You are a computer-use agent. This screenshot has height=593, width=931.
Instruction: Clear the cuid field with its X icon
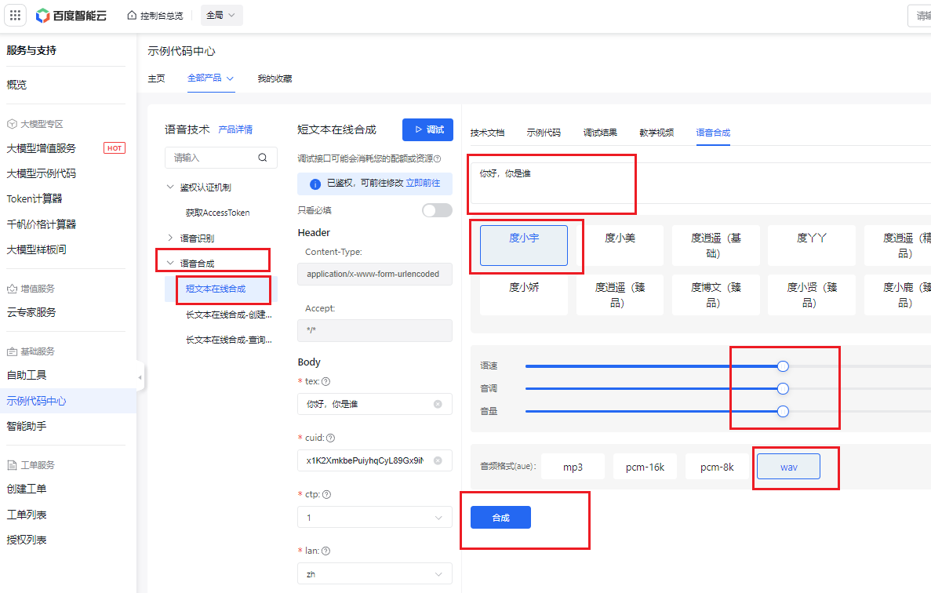[x=438, y=460]
